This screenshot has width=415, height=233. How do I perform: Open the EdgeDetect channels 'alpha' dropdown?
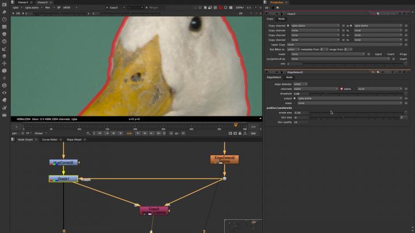(x=316, y=89)
